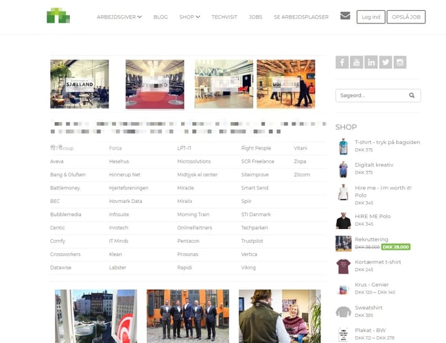This screenshot has width=446, height=343.
Task: Open the Rekruttering product image
Action: pyautogui.click(x=343, y=244)
